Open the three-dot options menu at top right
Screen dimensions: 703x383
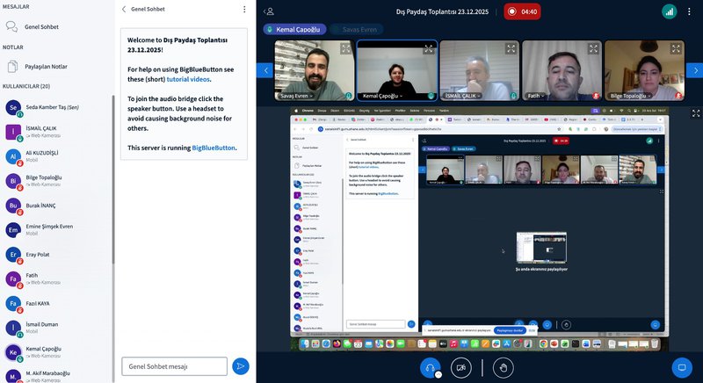coord(691,11)
